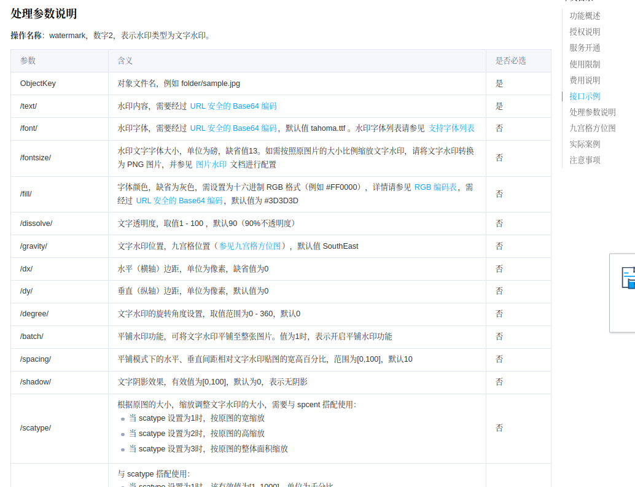Open 费用说明 in the table of contents
The height and width of the screenshot is (487, 635).
pos(585,80)
